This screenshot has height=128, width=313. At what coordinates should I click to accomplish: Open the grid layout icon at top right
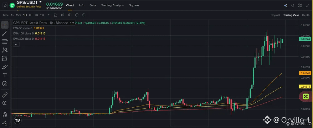click(300, 6)
